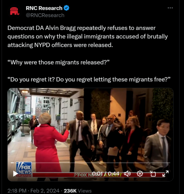Screen dimensions: 184x194
Task: Play the video with the play button
Action: coord(15,174)
